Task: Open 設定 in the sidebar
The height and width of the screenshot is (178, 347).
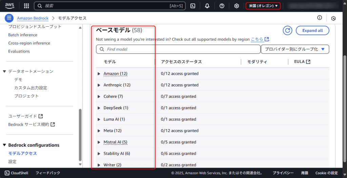Action: (x=13, y=162)
